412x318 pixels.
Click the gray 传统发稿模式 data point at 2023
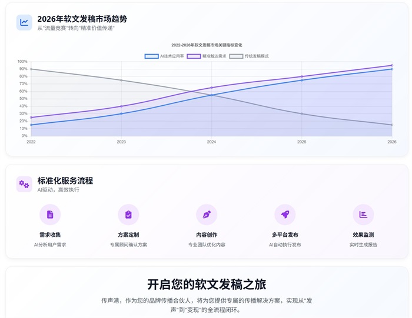(x=121, y=81)
